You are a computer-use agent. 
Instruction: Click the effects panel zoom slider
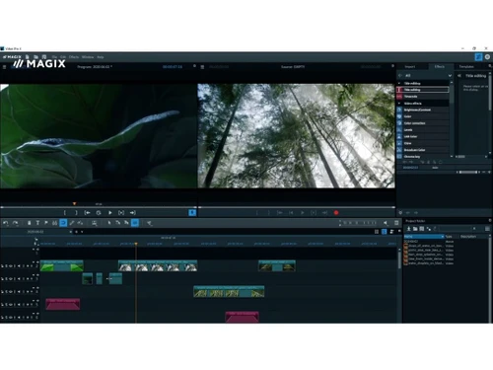[469, 172]
